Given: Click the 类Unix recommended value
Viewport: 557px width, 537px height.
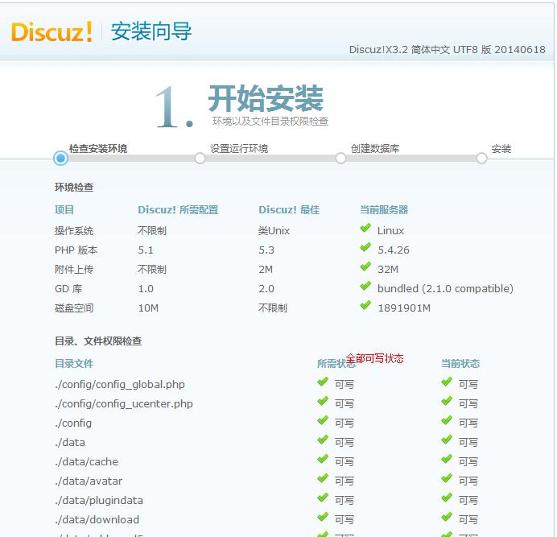Looking at the screenshot, I should (x=274, y=231).
